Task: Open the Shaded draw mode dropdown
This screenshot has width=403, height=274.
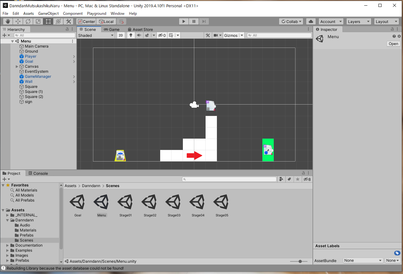Action: (x=96, y=35)
